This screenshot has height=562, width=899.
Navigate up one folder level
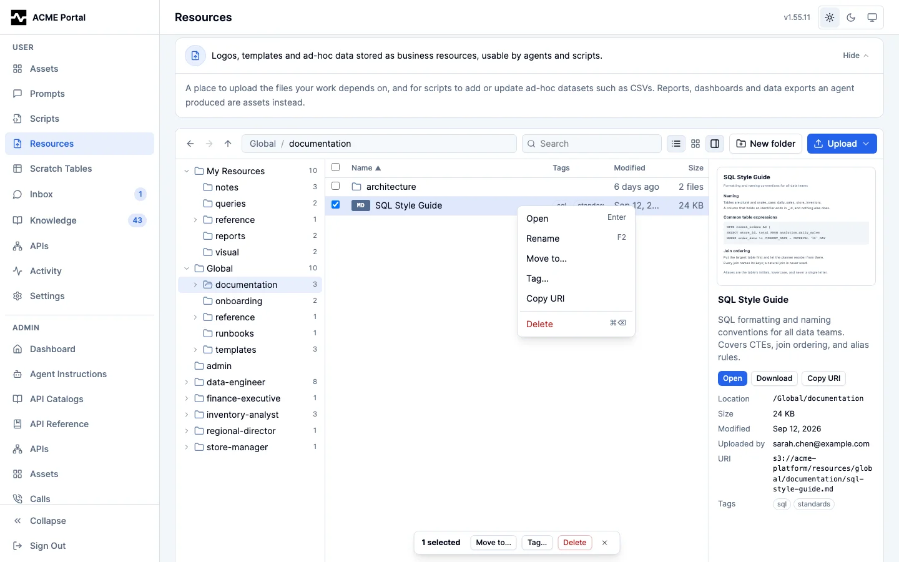click(228, 144)
